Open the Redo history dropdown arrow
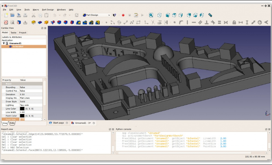The height and width of the screenshot is (165, 272). pos(70,15)
